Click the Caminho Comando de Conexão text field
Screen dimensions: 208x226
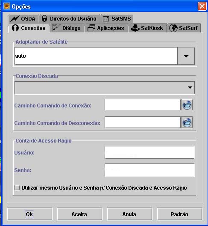coord(143,105)
